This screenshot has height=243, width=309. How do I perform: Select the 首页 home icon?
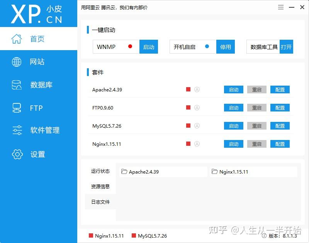click(16, 39)
